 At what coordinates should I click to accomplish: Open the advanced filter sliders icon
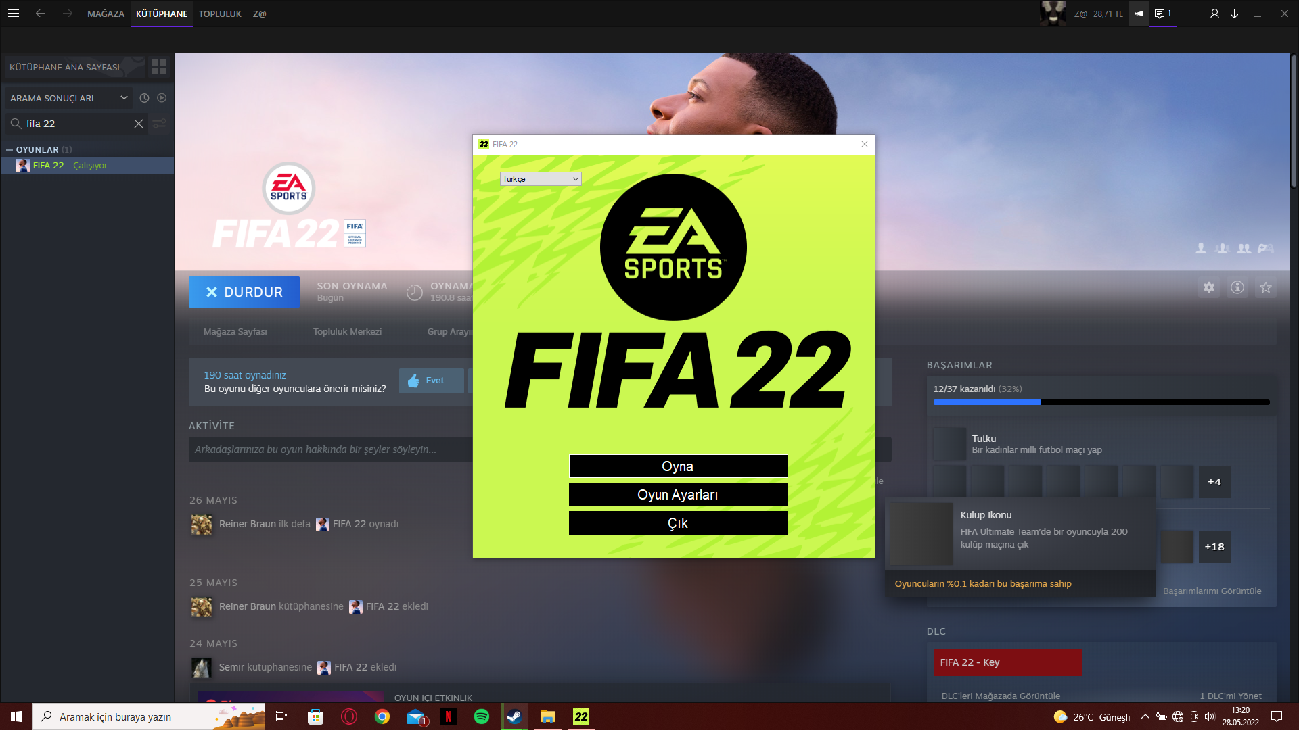click(x=160, y=124)
